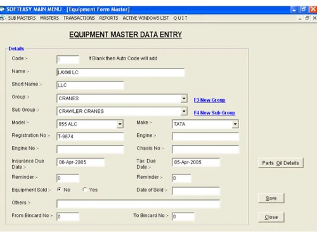Click the Insurance Due Date field
This screenshot has width=317, height=238.
(x=81, y=162)
